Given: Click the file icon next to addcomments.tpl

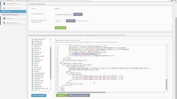Looking at the screenshot, I should [x=33, y=39].
